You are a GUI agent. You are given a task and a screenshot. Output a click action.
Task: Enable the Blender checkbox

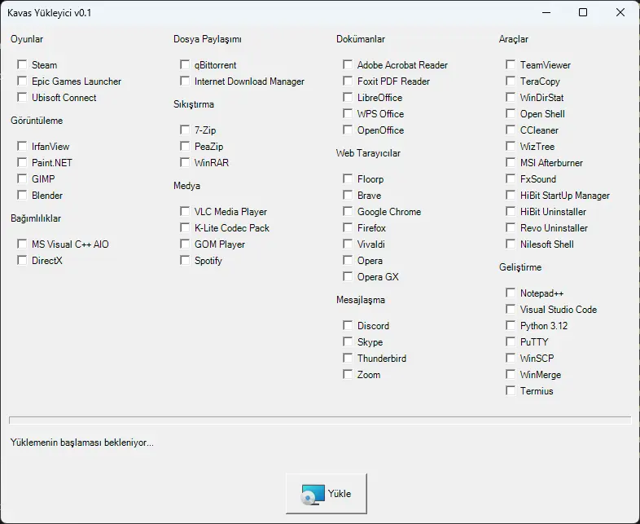(x=22, y=196)
